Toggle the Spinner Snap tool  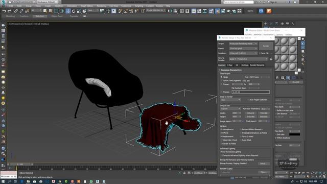pos(136,11)
